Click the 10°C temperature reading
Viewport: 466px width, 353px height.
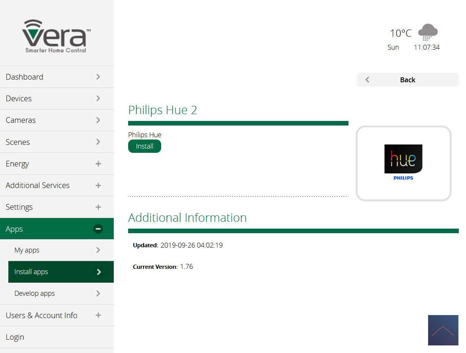click(401, 33)
